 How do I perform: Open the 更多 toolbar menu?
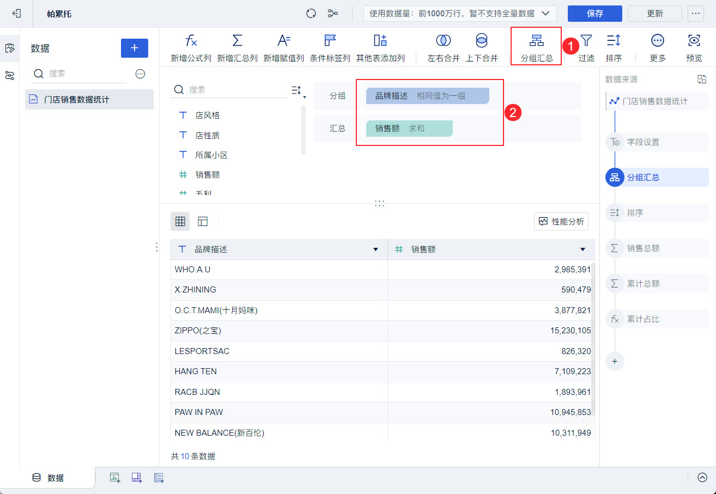pyautogui.click(x=658, y=48)
